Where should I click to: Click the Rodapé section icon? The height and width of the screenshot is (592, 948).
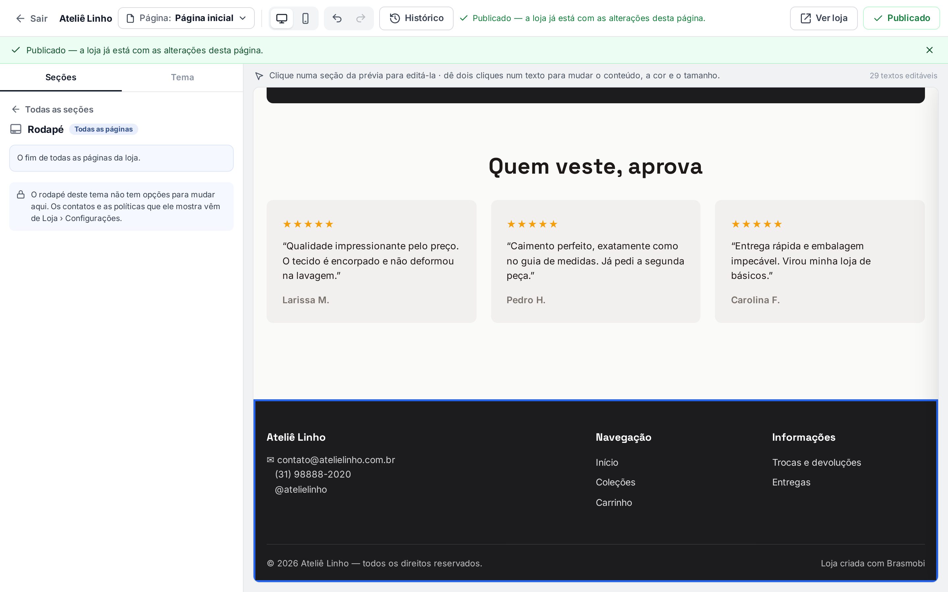click(16, 129)
